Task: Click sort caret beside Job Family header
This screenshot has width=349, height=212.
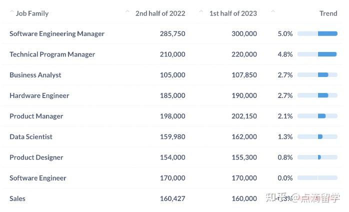Action: click(x=12, y=11)
